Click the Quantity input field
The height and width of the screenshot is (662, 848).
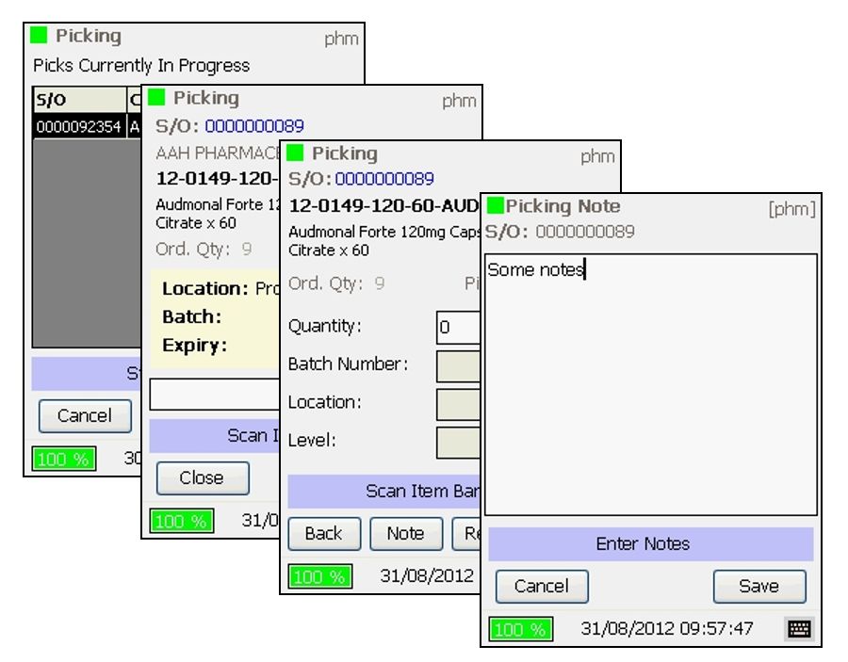459,328
